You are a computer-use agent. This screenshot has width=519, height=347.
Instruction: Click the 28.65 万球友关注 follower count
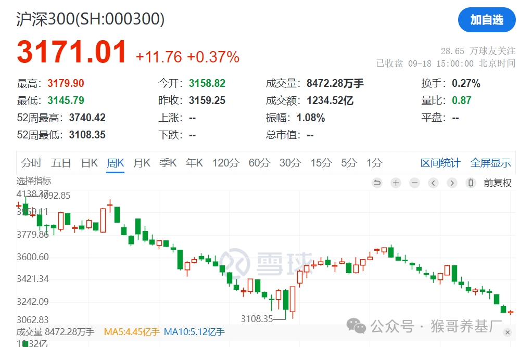[478, 51]
